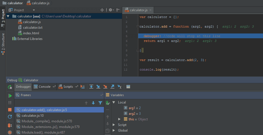Pin the Frames panel via arrow icon
Screen dimensions: 263x135
101,95
